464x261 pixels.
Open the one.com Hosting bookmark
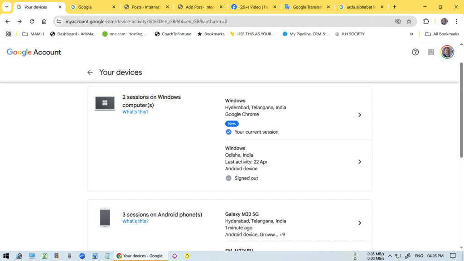click(124, 34)
